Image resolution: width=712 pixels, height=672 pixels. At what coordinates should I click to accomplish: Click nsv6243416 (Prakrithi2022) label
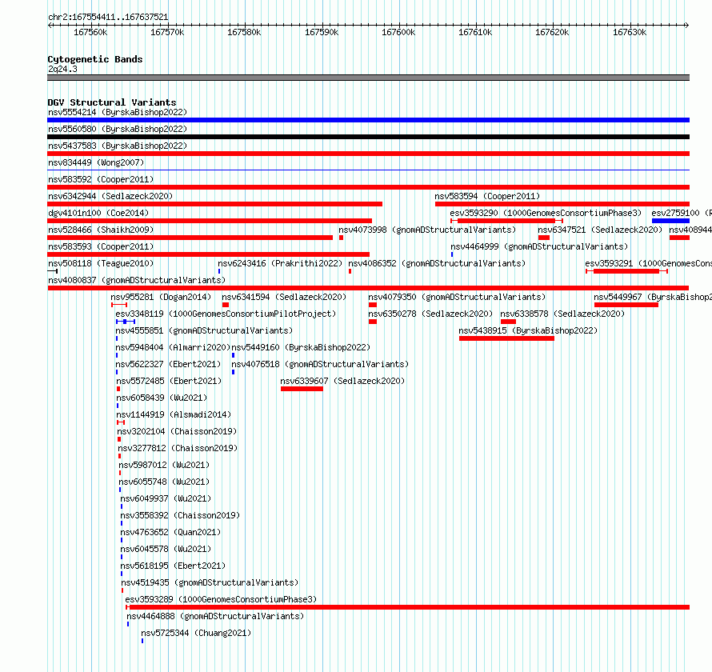tap(280, 263)
